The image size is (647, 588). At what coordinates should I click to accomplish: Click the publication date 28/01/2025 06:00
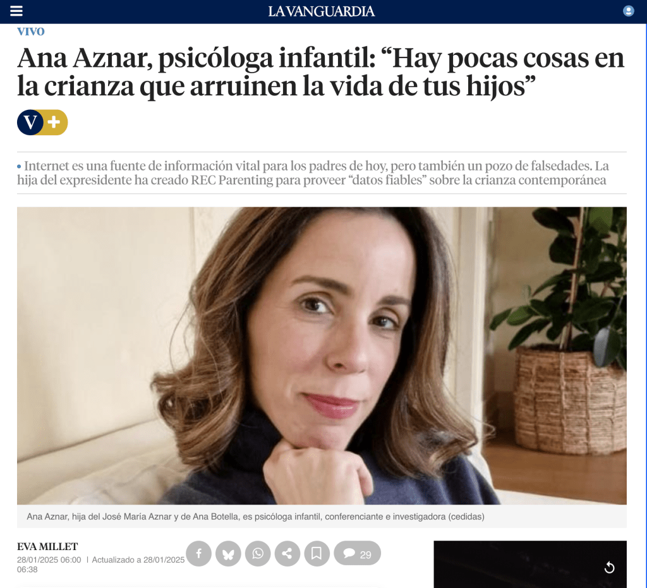[x=49, y=560]
